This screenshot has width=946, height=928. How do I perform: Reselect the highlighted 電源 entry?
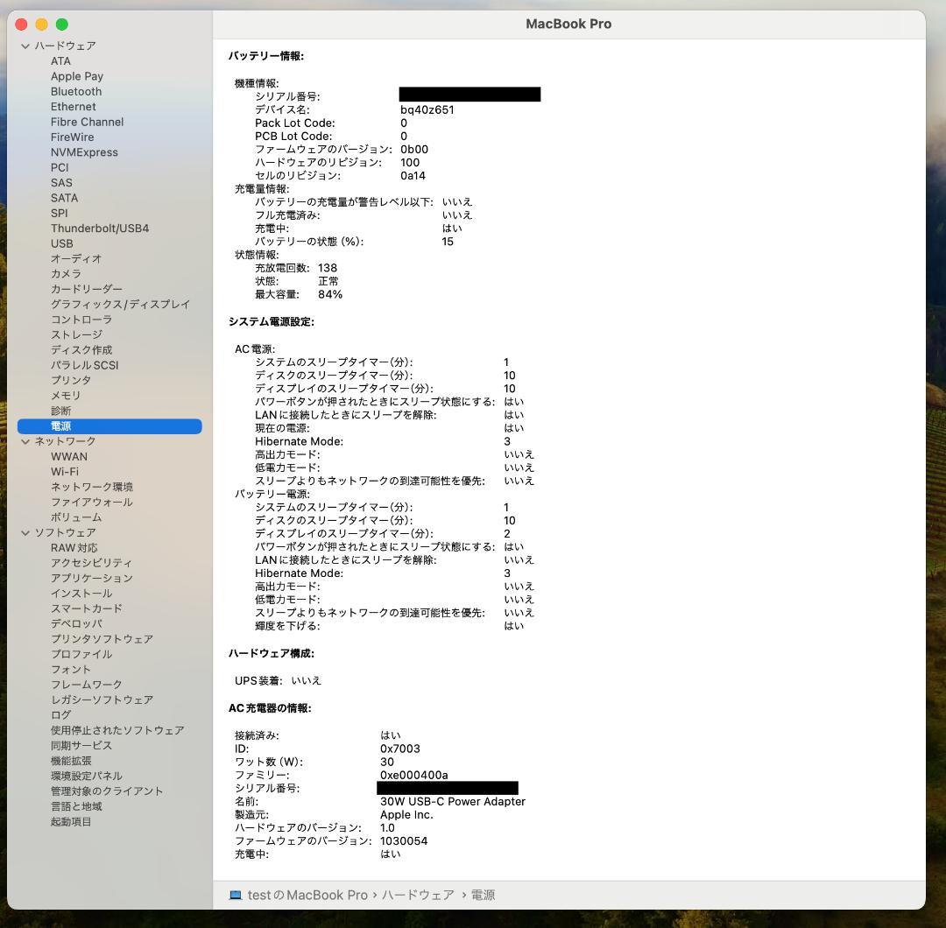pos(60,425)
